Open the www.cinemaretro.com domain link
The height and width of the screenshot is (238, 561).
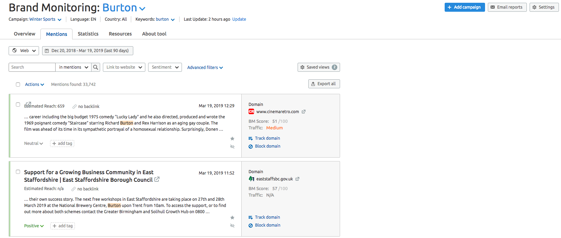pyautogui.click(x=278, y=112)
